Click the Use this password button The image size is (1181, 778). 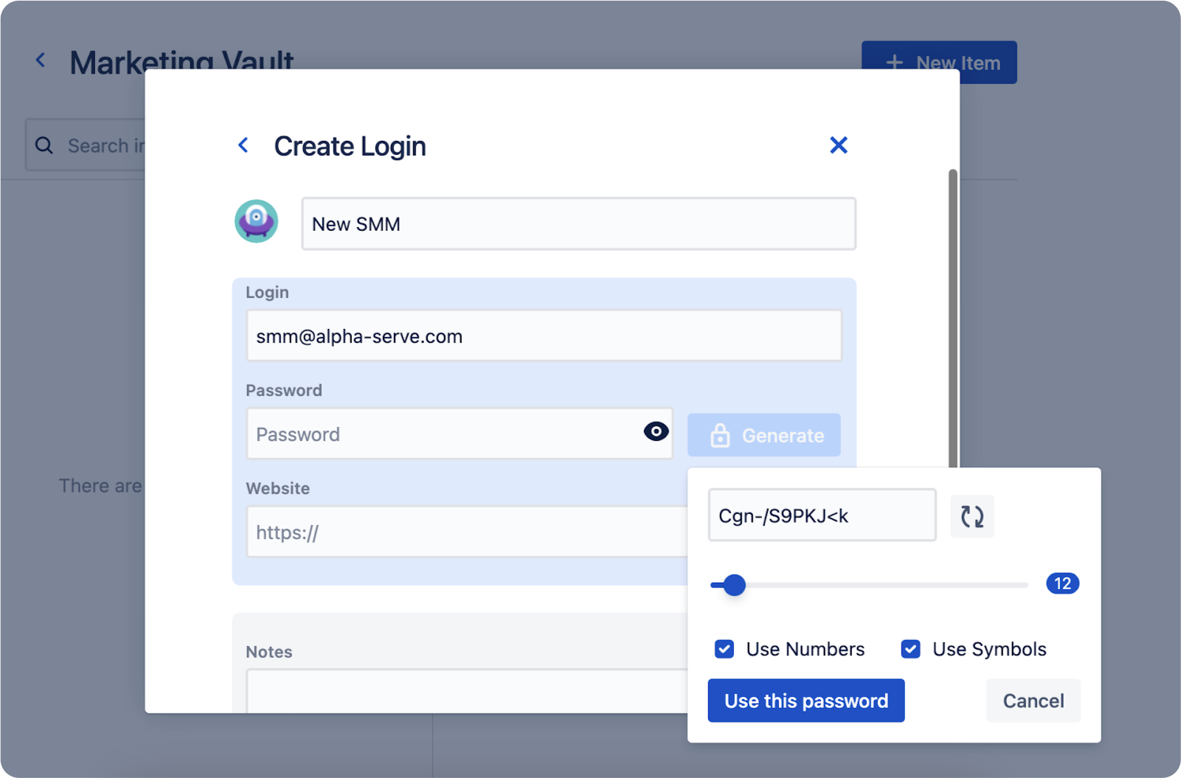coord(806,701)
